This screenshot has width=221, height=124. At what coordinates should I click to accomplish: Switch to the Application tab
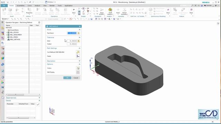[x=68, y=6]
